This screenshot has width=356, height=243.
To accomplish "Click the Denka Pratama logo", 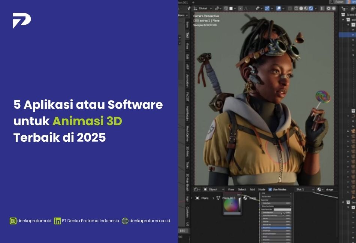I will pyautogui.click(x=22, y=21).
